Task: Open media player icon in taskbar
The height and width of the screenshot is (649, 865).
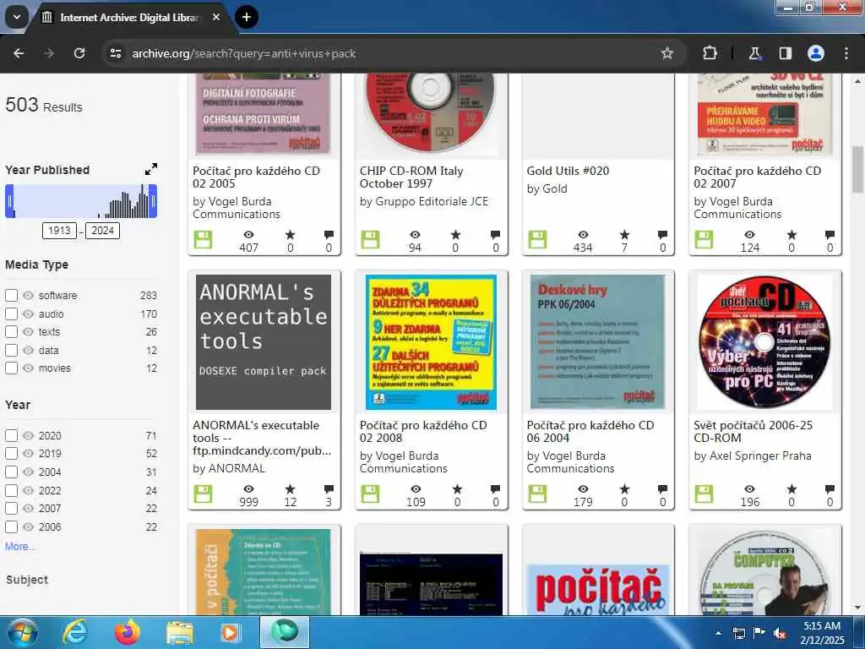Action: 230,632
